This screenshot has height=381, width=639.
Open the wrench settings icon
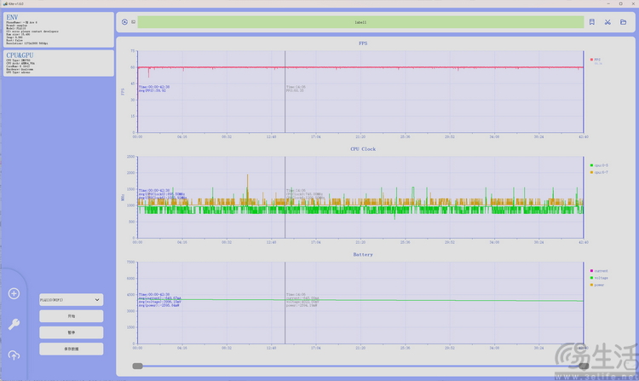(x=14, y=324)
